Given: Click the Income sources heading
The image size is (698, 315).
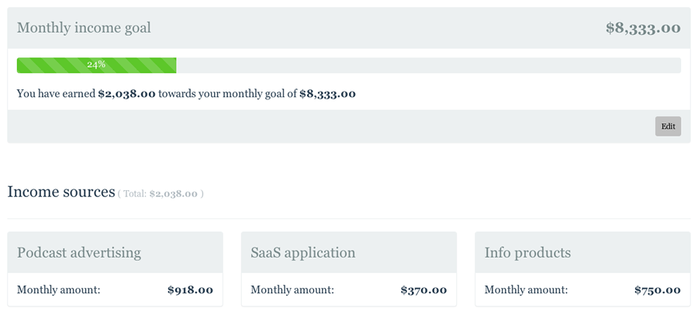Looking at the screenshot, I should coord(60,192).
